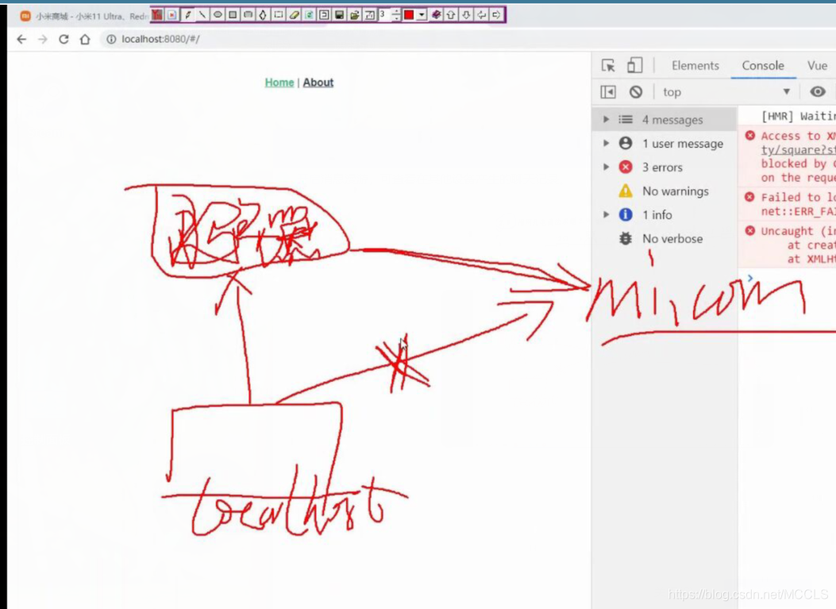Click the right arrow icon in annotation toolbar

(496, 15)
